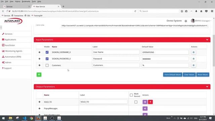Screen dimensions: 215x121
Task: Open EBS bookmark
Action: [27, 16]
